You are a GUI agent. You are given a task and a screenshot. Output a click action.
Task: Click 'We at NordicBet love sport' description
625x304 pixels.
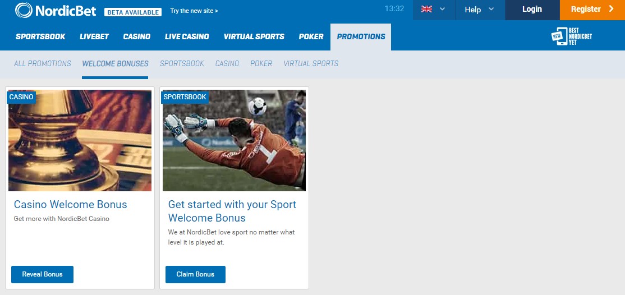232,237
